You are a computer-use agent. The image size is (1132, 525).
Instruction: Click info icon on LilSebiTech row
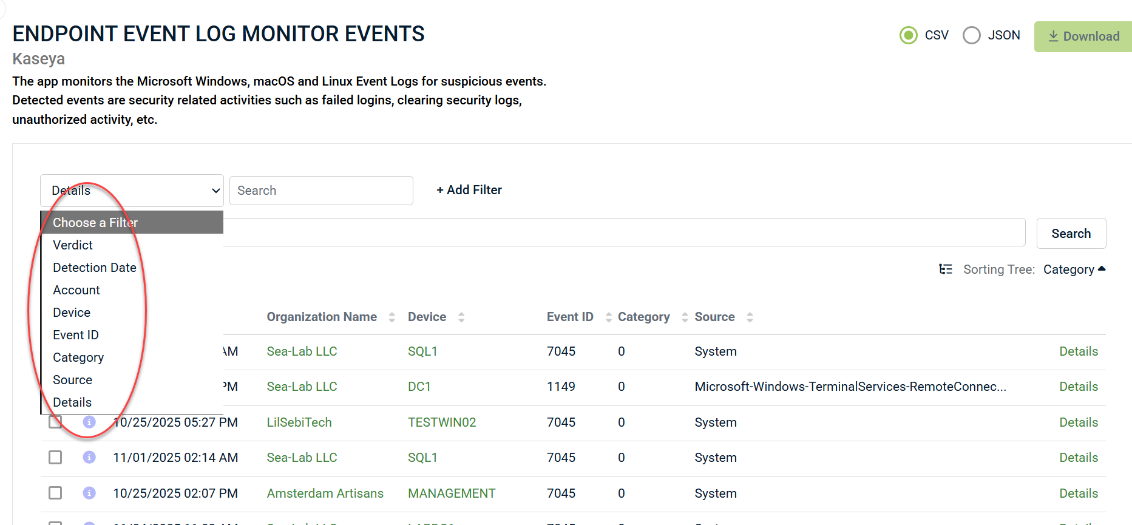pos(89,422)
